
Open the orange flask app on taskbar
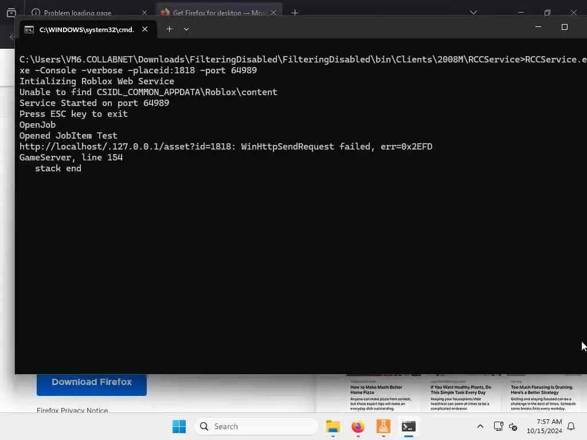[x=383, y=426]
